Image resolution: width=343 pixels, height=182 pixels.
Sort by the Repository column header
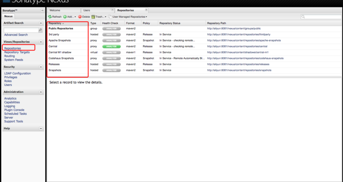tap(55, 23)
